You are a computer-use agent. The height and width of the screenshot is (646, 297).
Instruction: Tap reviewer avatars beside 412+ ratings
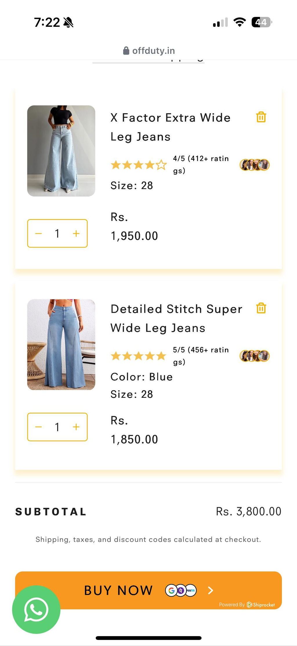[255, 165]
